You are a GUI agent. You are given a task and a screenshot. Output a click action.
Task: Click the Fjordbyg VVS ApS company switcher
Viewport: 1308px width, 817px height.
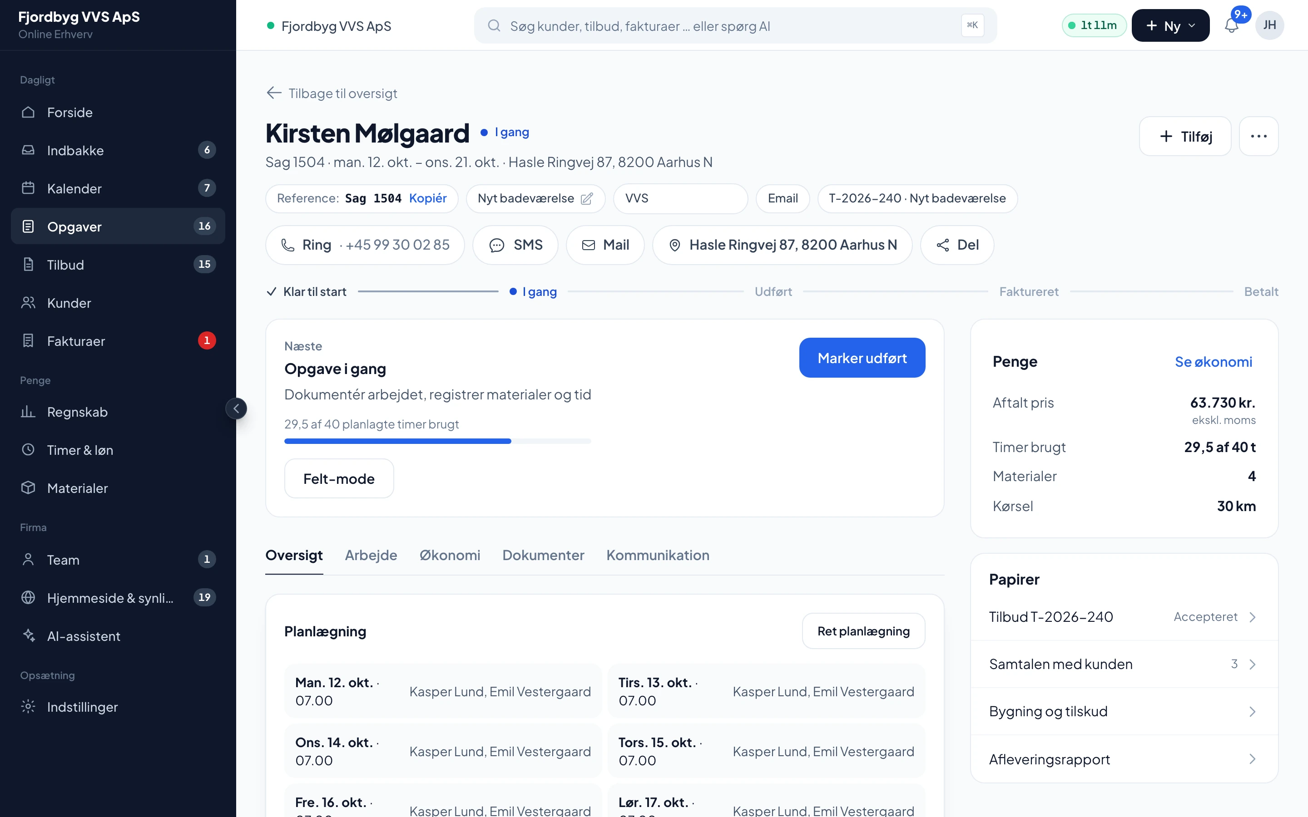tap(329, 26)
